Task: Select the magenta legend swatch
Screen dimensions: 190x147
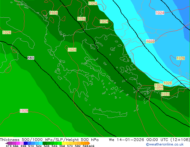Action: click(18, 143)
